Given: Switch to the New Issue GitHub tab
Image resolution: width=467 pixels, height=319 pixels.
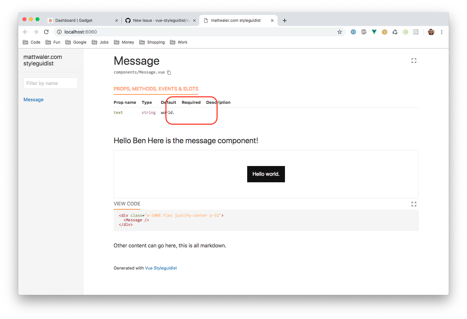Looking at the screenshot, I should click(x=156, y=20).
